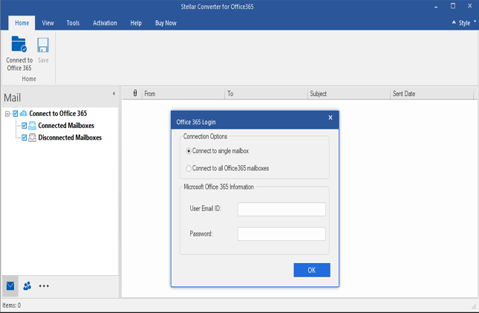The height and width of the screenshot is (313, 479).
Task: Open the Buy Now tab
Action: pos(166,23)
